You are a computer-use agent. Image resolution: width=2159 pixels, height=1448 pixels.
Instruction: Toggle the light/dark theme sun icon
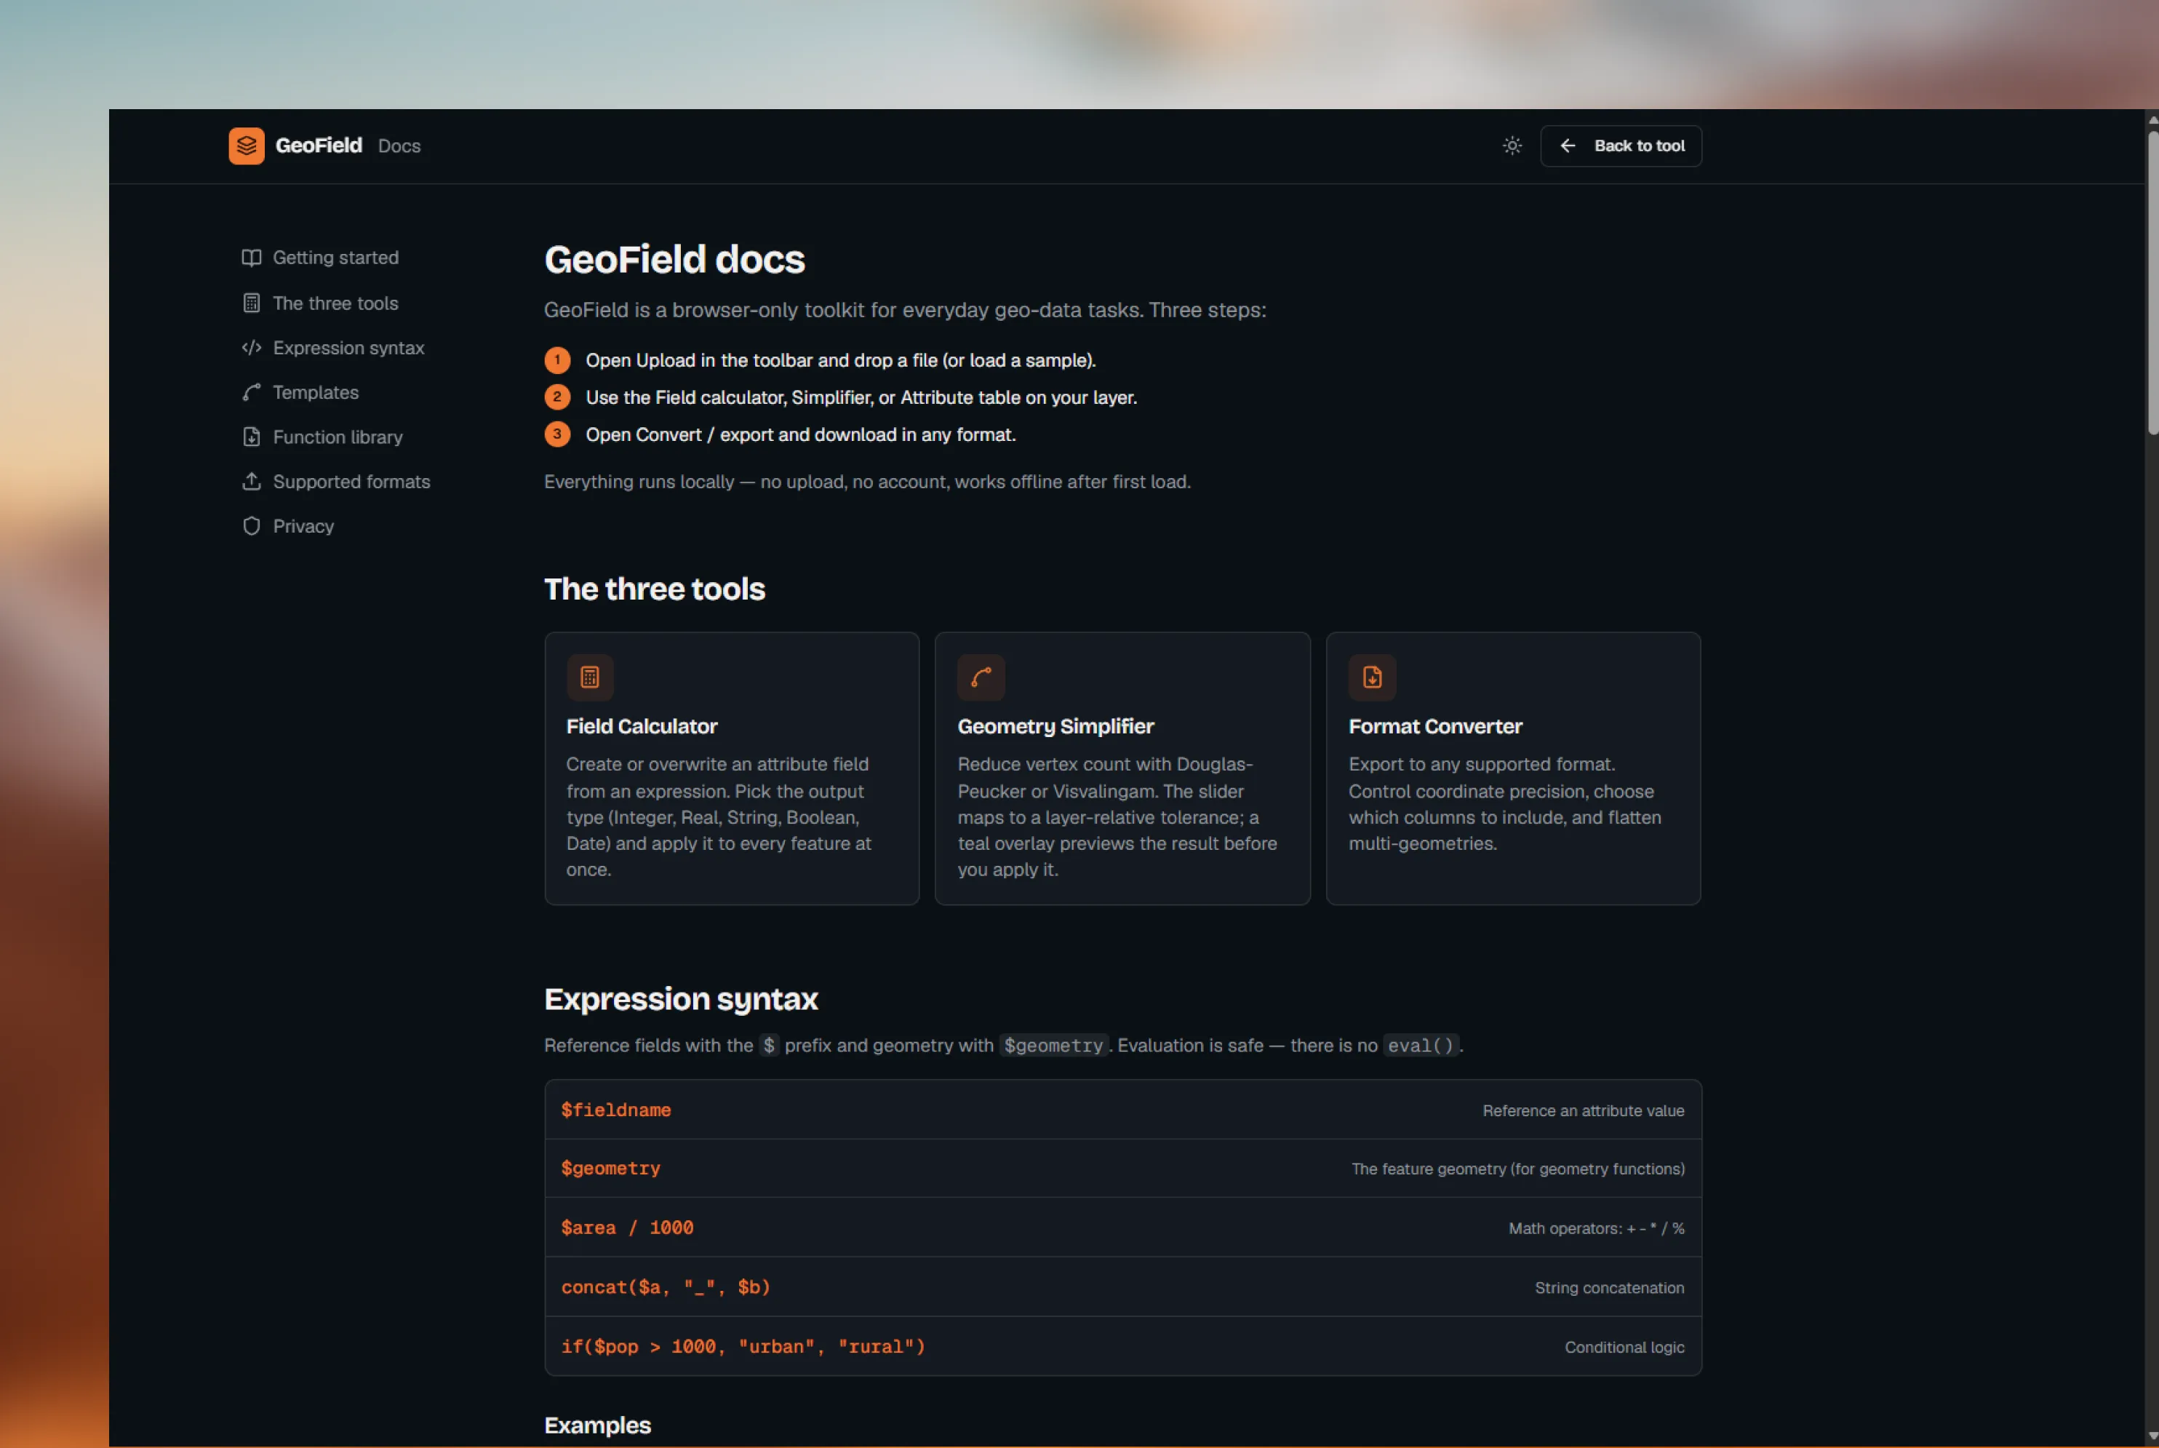[1512, 146]
